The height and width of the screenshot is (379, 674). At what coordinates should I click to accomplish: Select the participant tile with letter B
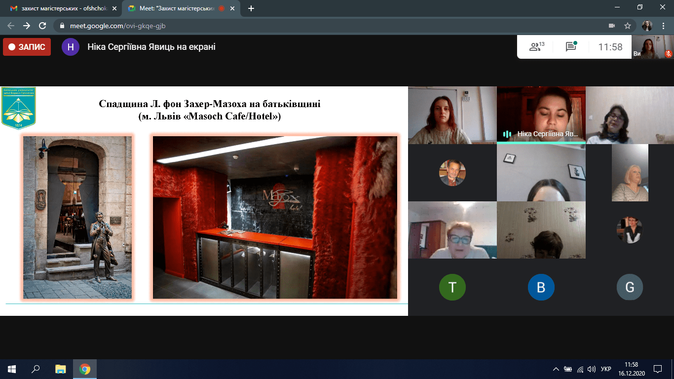point(541,287)
